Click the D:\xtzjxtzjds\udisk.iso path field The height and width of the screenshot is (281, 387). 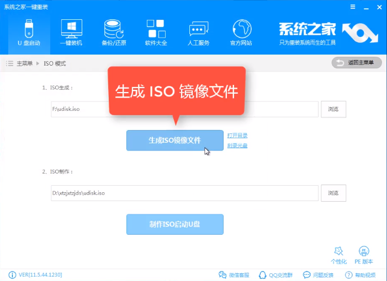184,193
